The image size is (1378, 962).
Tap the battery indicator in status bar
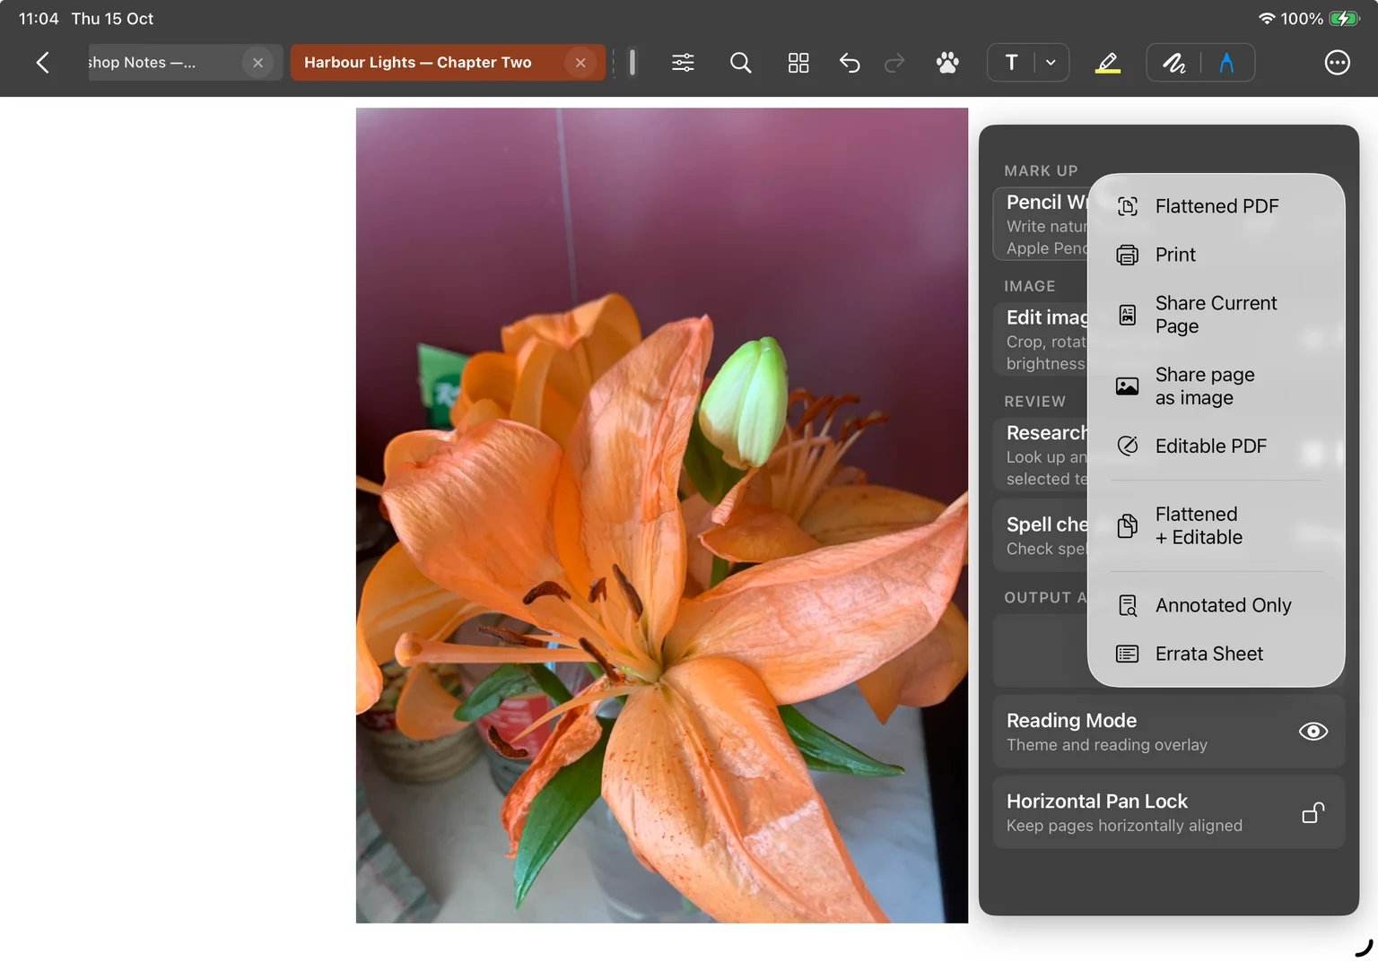pyautogui.click(x=1344, y=19)
